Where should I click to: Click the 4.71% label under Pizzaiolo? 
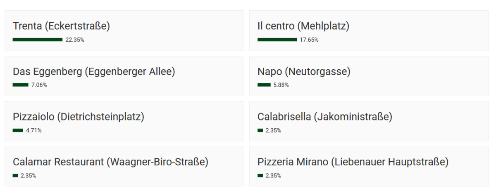(x=34, y=131)
